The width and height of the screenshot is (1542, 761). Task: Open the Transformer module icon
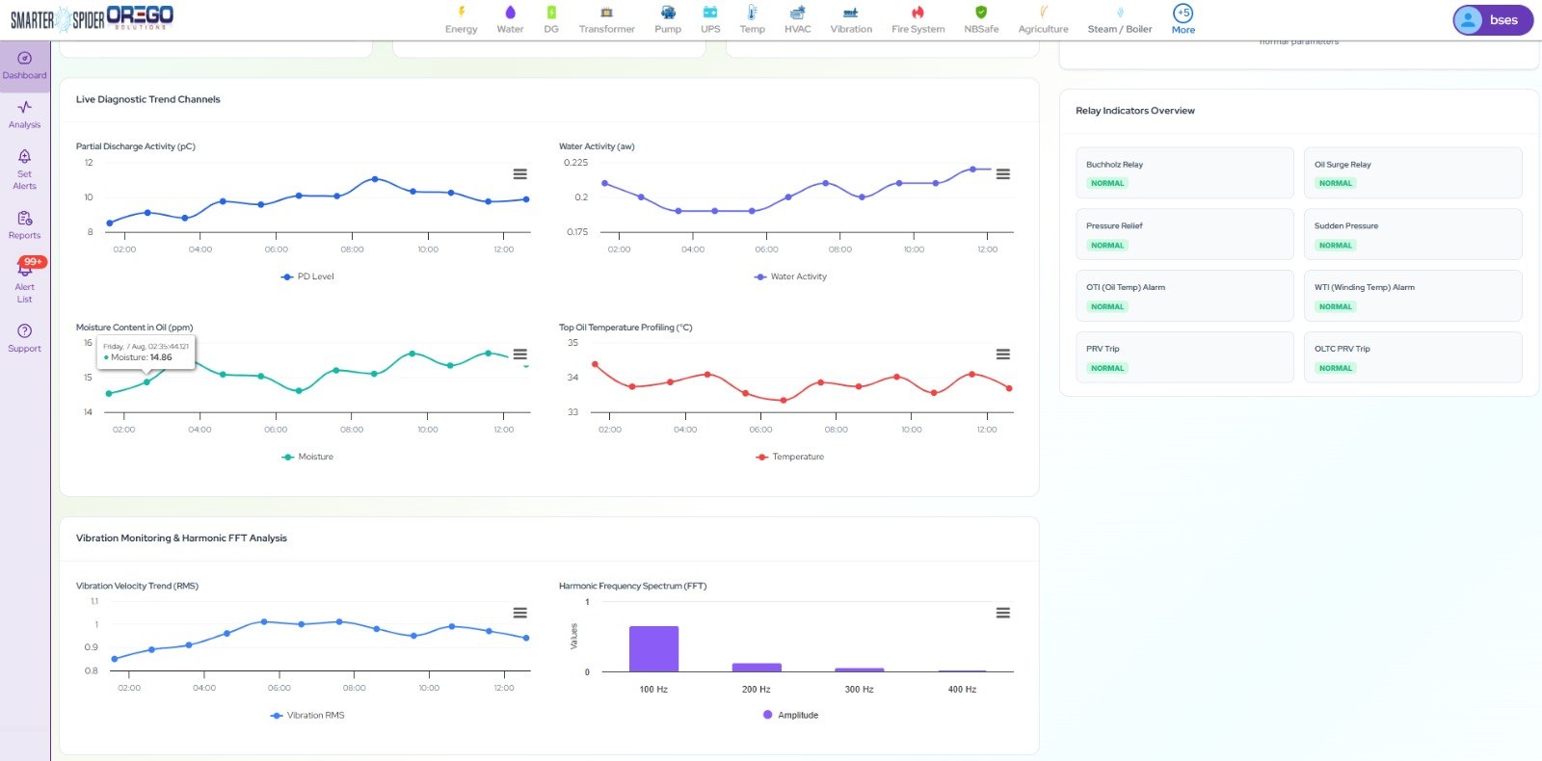point(607,13)
